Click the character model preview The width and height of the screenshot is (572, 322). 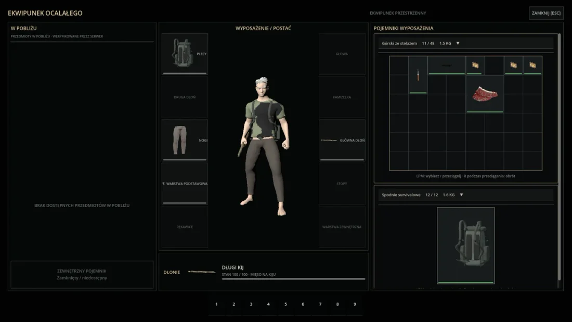click(x=264, y=146)
